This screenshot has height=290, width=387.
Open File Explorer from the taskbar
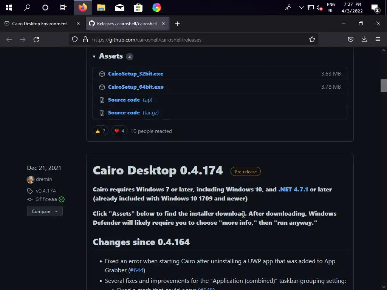(101, 8)
